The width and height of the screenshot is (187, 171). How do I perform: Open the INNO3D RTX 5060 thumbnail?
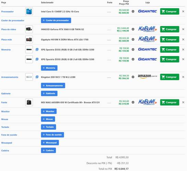pos(29,29)
